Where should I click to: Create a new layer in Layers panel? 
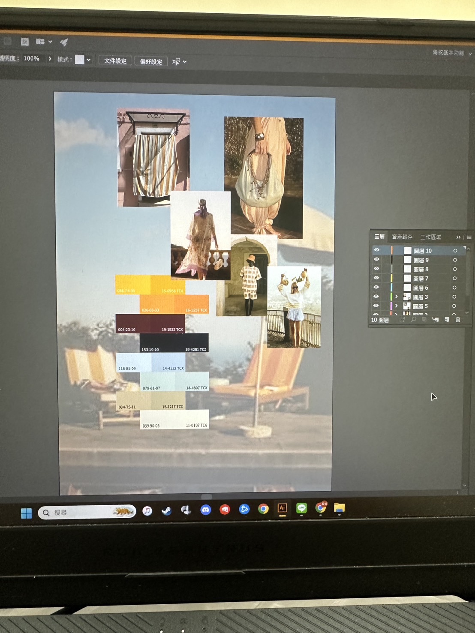[x=447, y=320]
